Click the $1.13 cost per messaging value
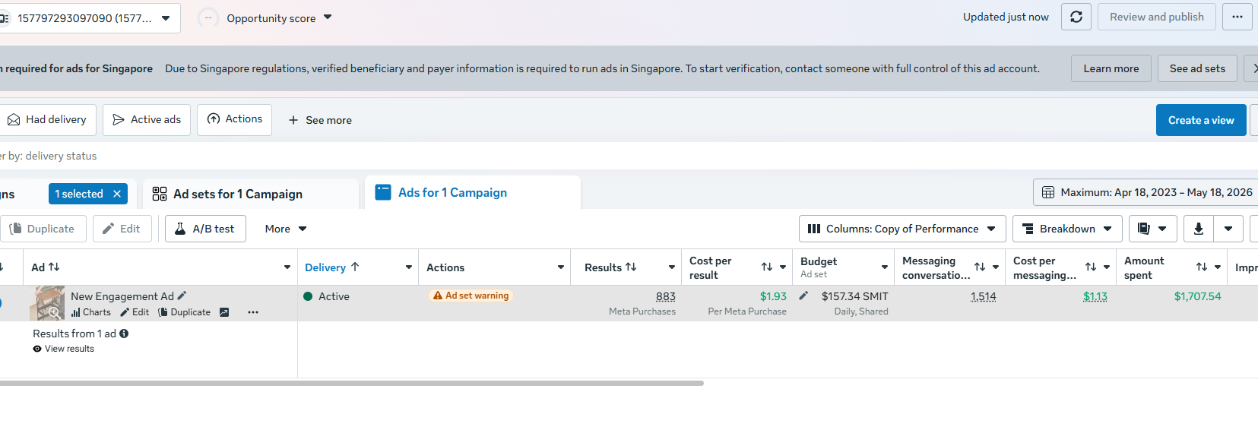 coord(1095,296)
